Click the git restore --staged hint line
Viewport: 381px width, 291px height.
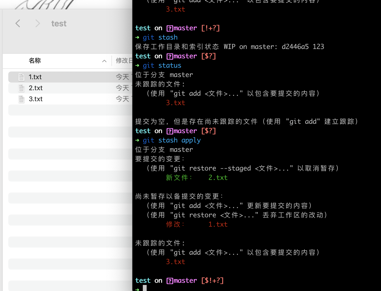click(243, 168)
